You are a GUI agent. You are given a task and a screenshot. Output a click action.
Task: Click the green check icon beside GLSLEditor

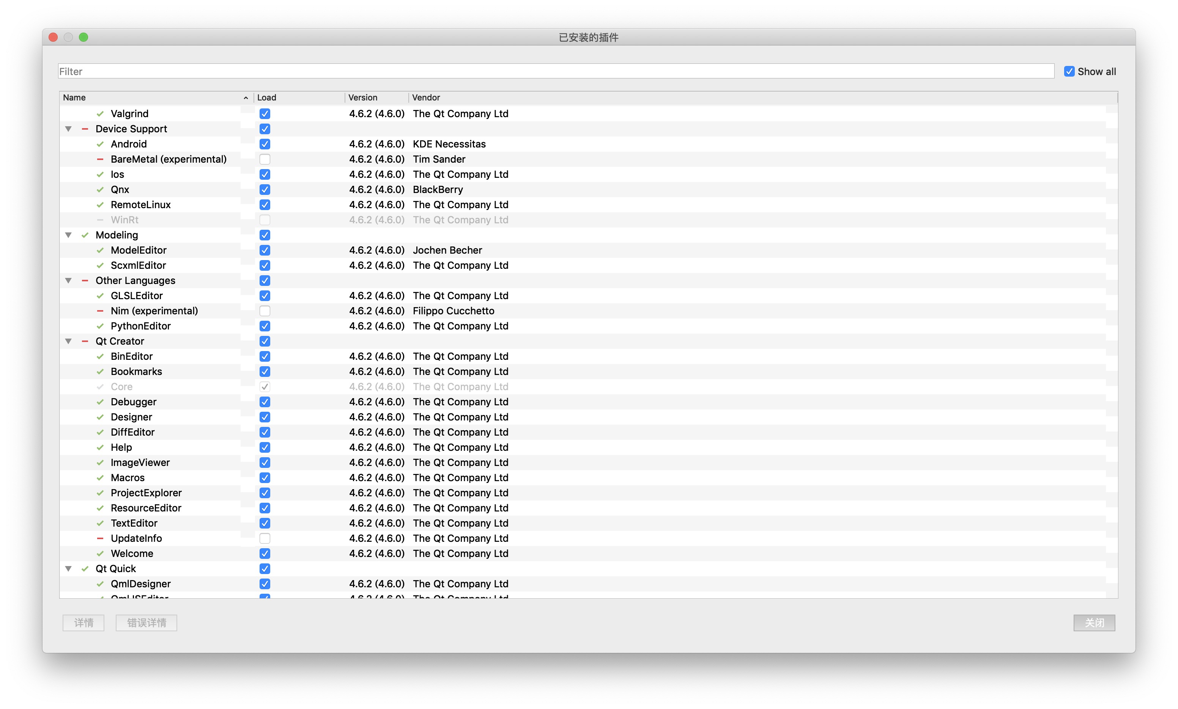(x=100, y=296)
